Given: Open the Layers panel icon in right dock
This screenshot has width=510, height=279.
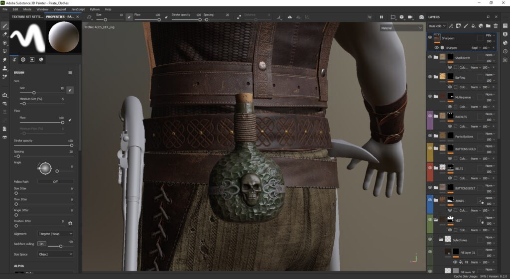Looking at the screenshot, I should (505, 26).
